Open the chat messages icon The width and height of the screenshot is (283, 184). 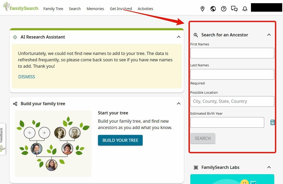[234, 9]
